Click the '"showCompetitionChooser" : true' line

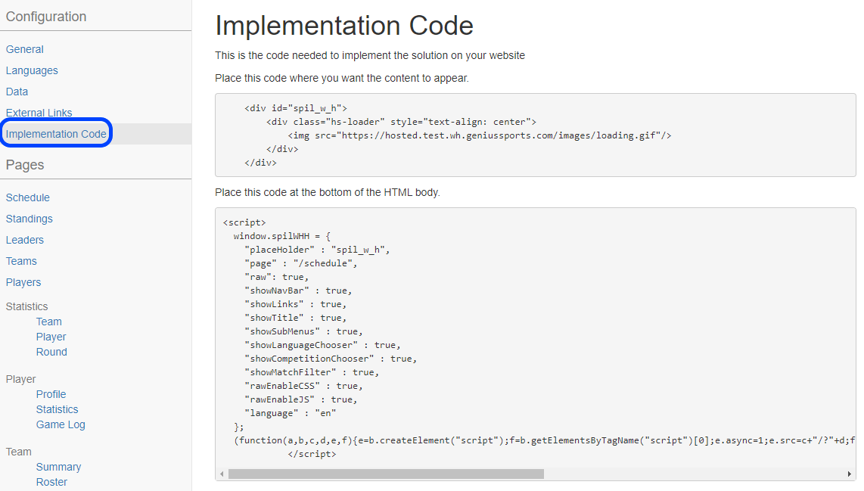click(x=331, y=359)
